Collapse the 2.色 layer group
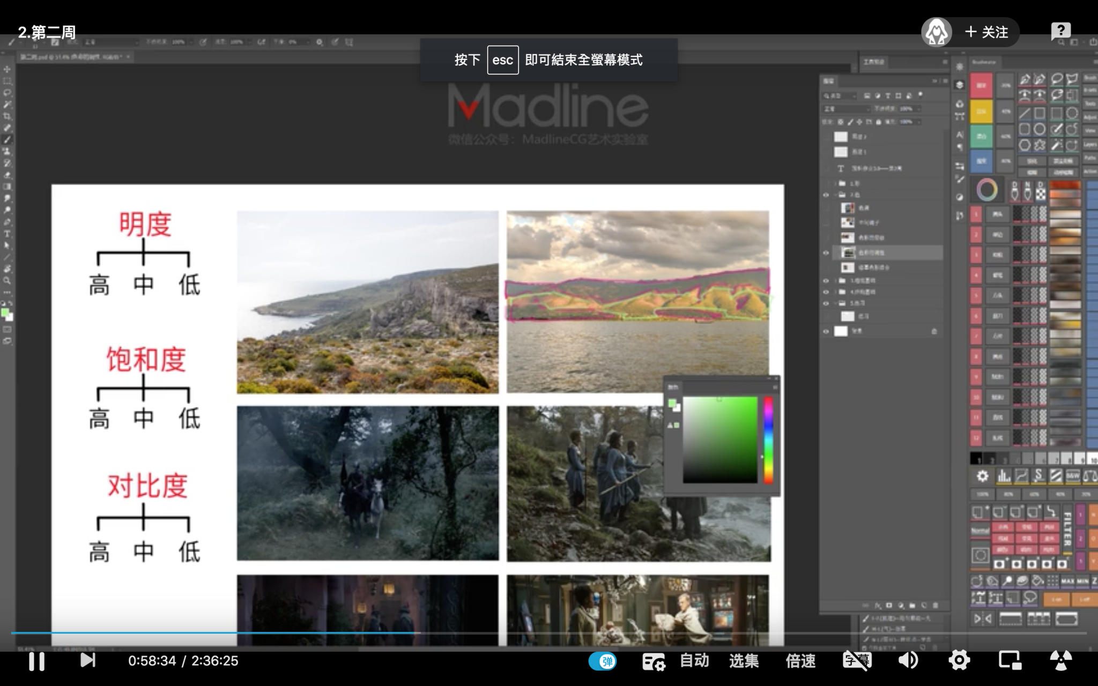 pyautogui.click(x=835, y=195)
